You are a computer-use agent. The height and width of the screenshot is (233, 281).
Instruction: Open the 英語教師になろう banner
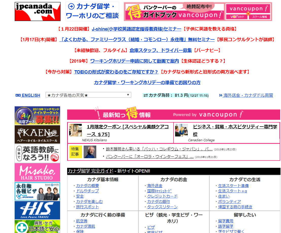(x=37, y=153)
